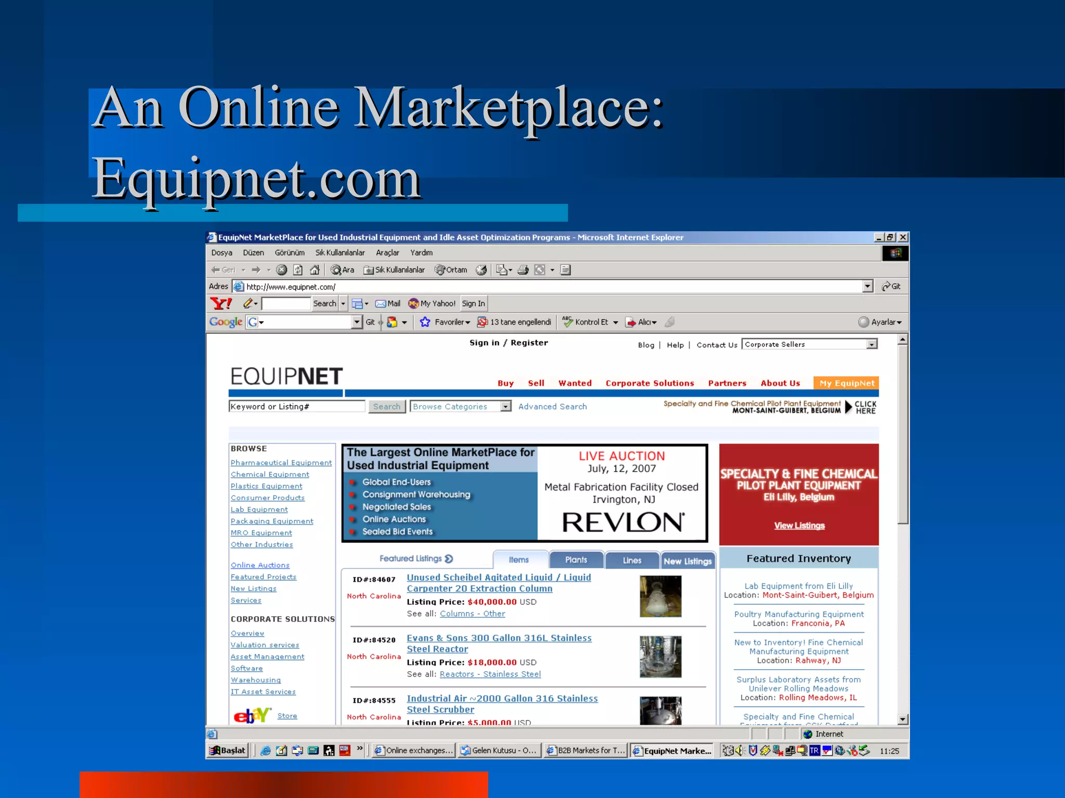
Task: Click the volume speaker tray icon
Action: pyautogui.click(x=739, y=750)
